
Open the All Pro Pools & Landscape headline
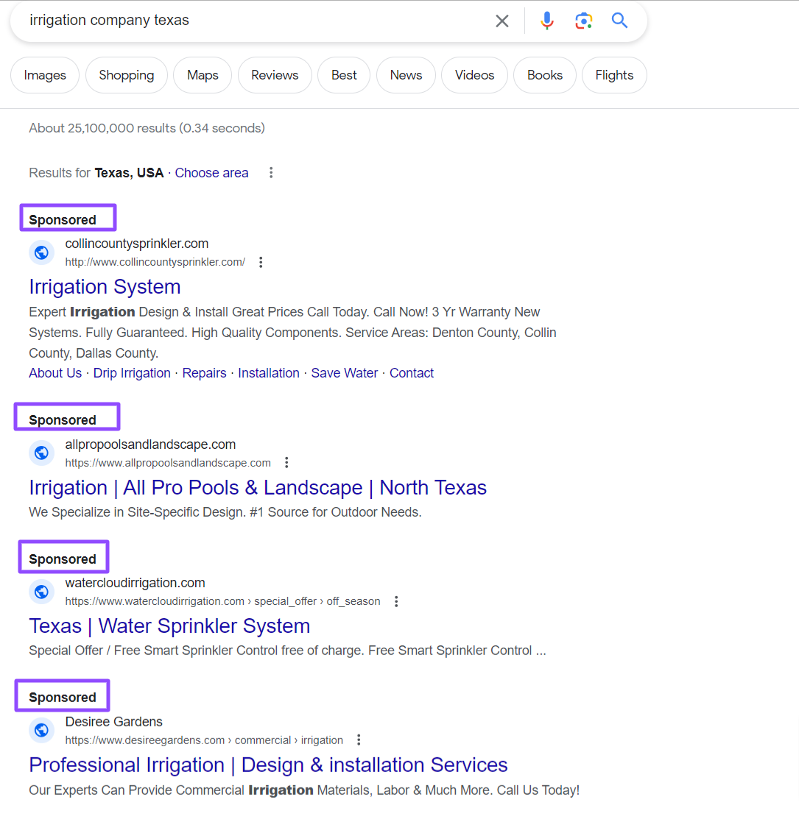(258, 488)
